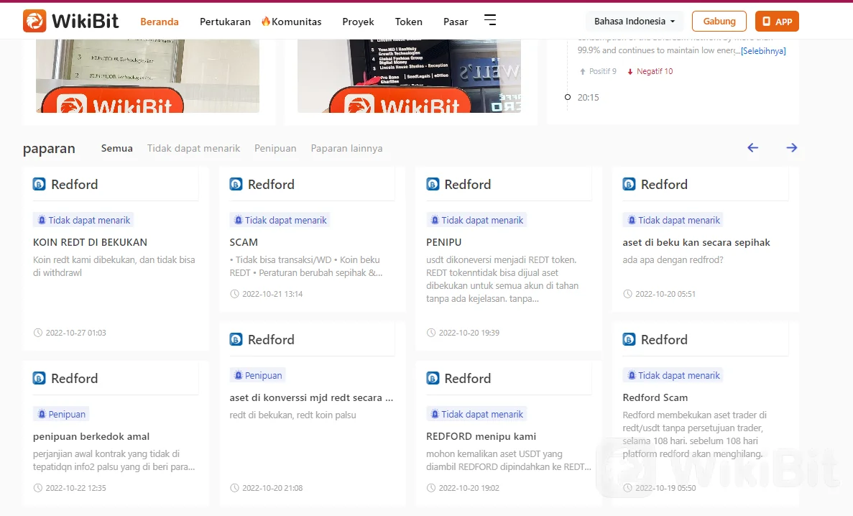Screen dimensions: 853x516
Task: Click the Redford logo above 'aset di beku kan secara sepihak'
Action: pos(629,185)
